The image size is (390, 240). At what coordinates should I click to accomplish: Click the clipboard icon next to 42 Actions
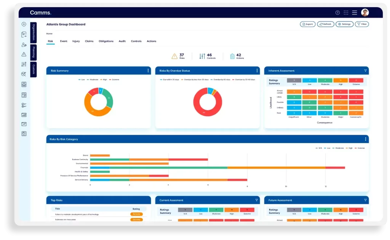click(232, 56)
